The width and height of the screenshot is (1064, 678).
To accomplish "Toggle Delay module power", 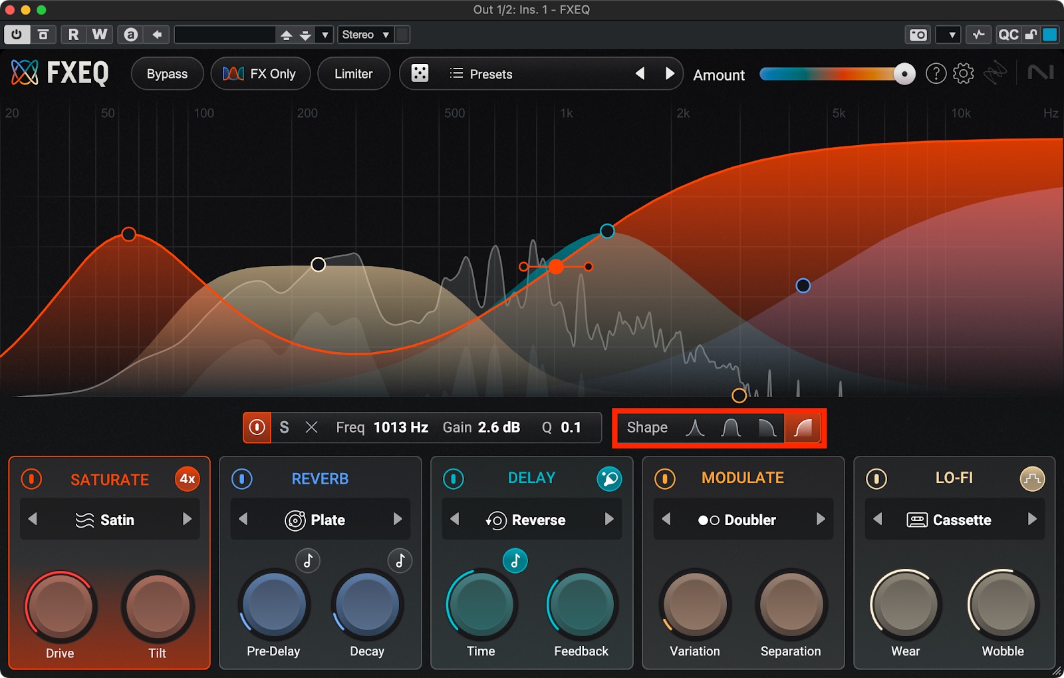I will click(454, 478).
